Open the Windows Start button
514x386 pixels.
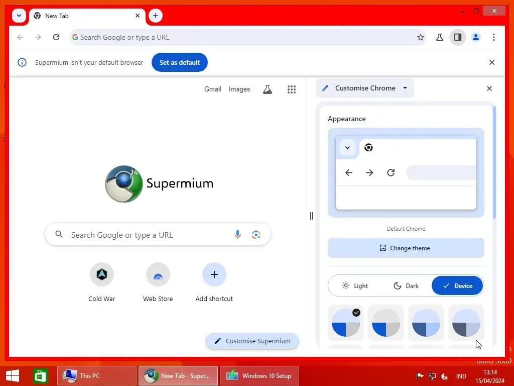click(13, 376)
